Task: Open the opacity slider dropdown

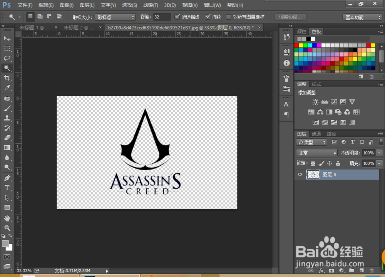Action: click(x=379, y=153)
